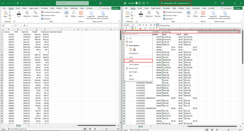Click the zoom slider in left window status bar
Screen dimensions: 244x131
point(106,129)
